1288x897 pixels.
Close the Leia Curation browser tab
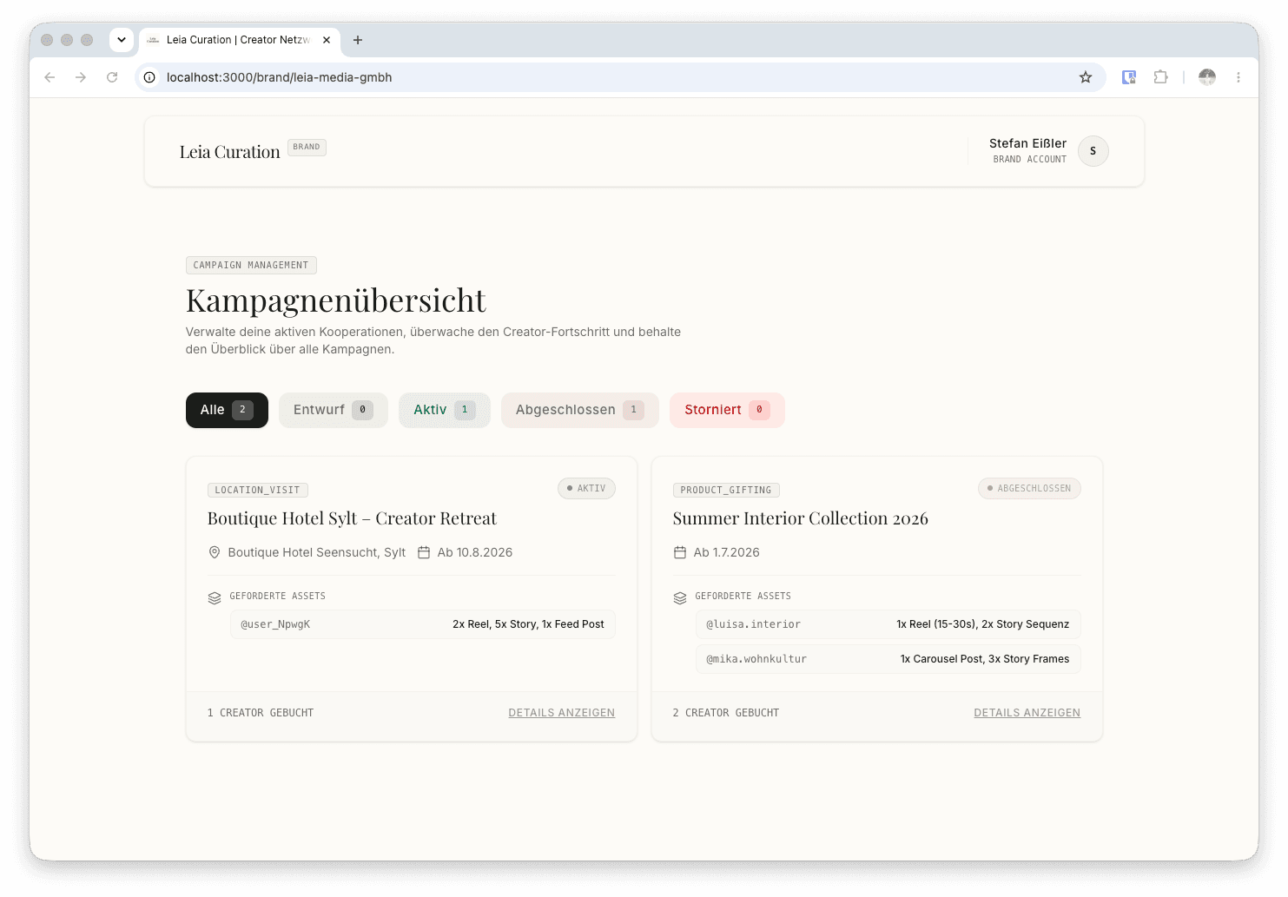coord(327,40)
